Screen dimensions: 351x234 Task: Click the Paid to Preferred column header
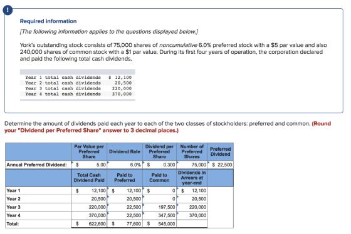125,178
